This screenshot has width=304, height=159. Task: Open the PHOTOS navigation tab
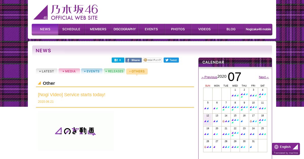click(178, 29)
